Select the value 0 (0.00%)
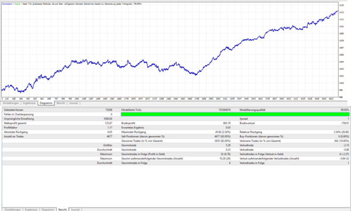 (343, 137)
